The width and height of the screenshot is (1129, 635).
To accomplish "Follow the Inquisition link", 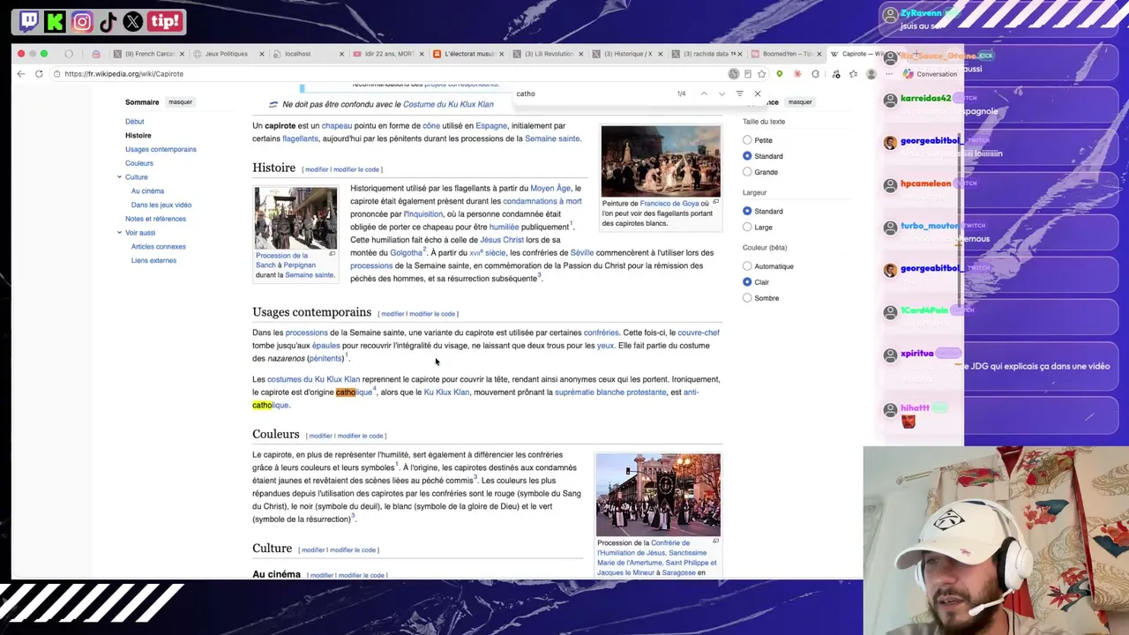I will click(423, 214).
